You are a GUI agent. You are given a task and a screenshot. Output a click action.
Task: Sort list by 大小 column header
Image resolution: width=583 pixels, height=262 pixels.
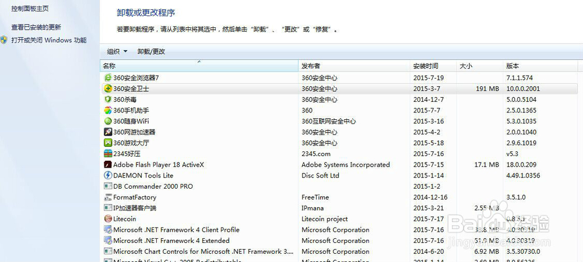[x=480, y=66]
